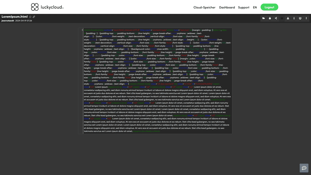Open the Support page

[x=244, y=7]
